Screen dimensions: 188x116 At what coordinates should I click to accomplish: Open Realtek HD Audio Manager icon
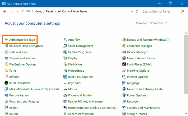65,102
